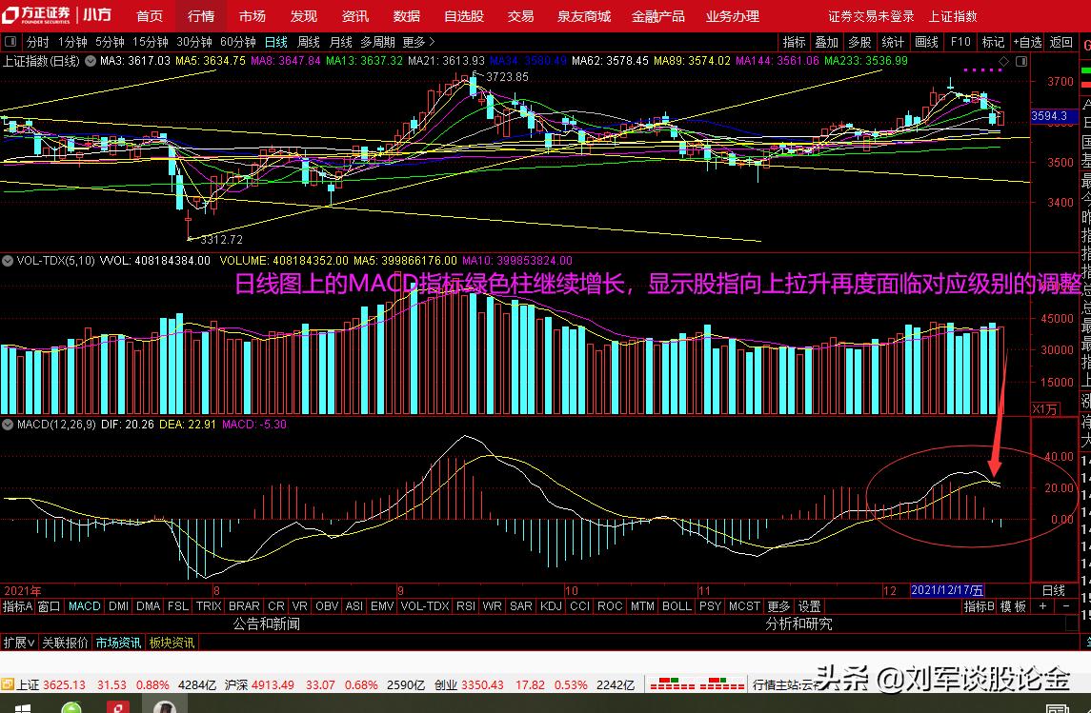Viewport: 1091px width, 713px height.
Task: Click 标记 toolbar button
Action: click(x=993, y=43)
